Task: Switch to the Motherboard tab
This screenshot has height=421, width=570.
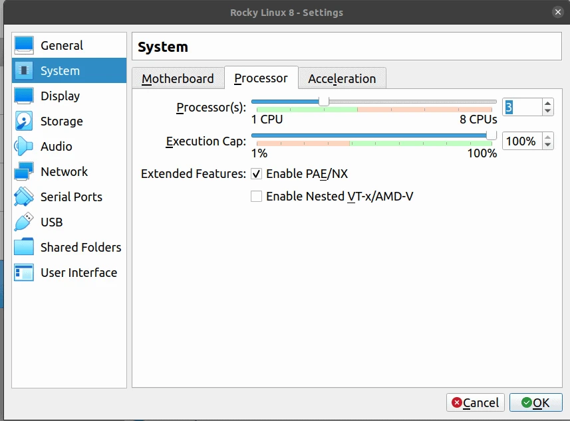Action: tap(178, 78)
